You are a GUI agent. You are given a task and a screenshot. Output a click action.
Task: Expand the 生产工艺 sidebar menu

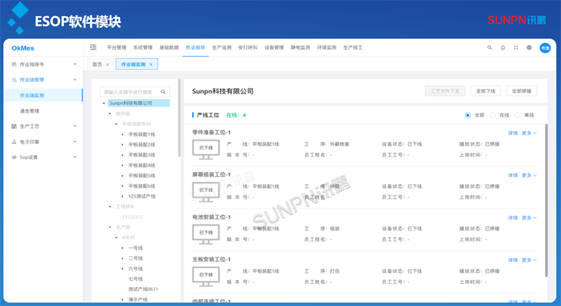[x=75, y=126]
